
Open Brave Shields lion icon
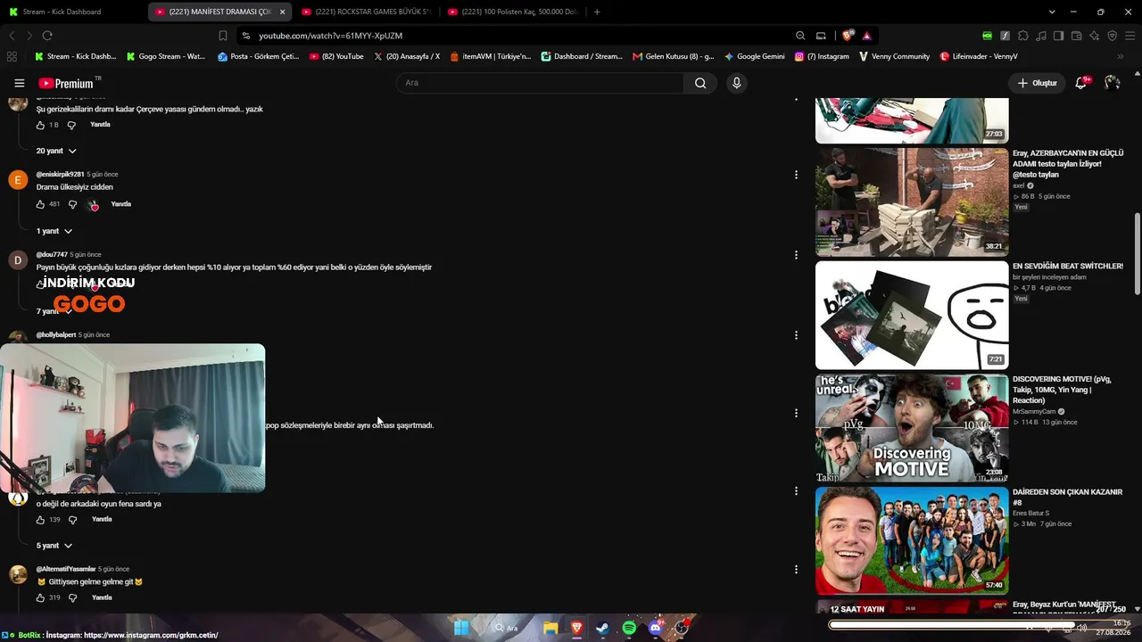848,36
